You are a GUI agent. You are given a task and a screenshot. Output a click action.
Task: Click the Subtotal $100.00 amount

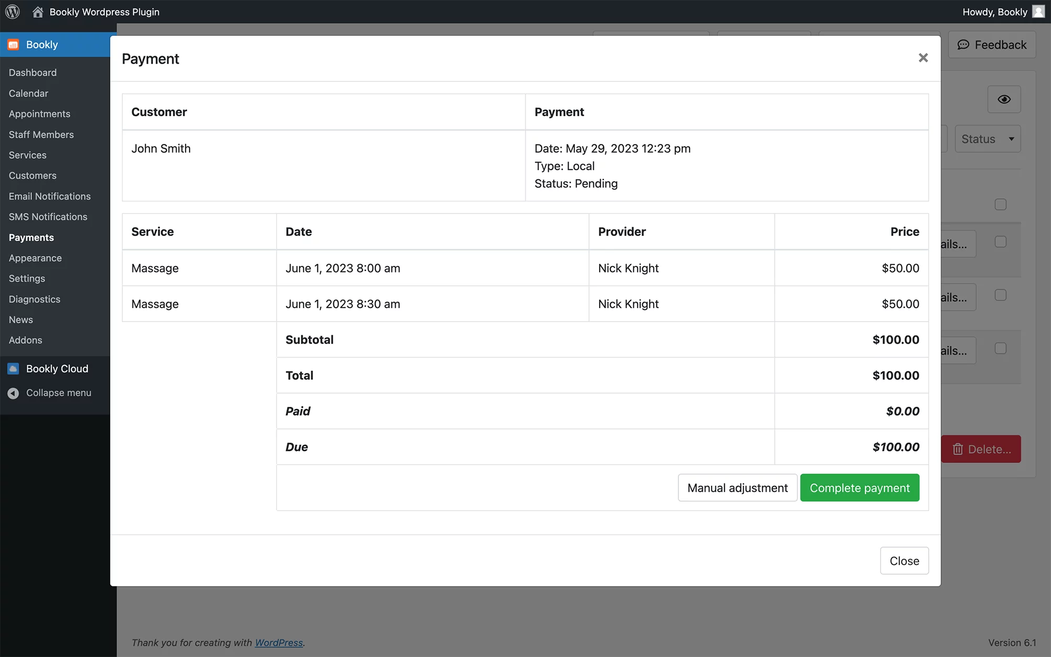(896, 340)
